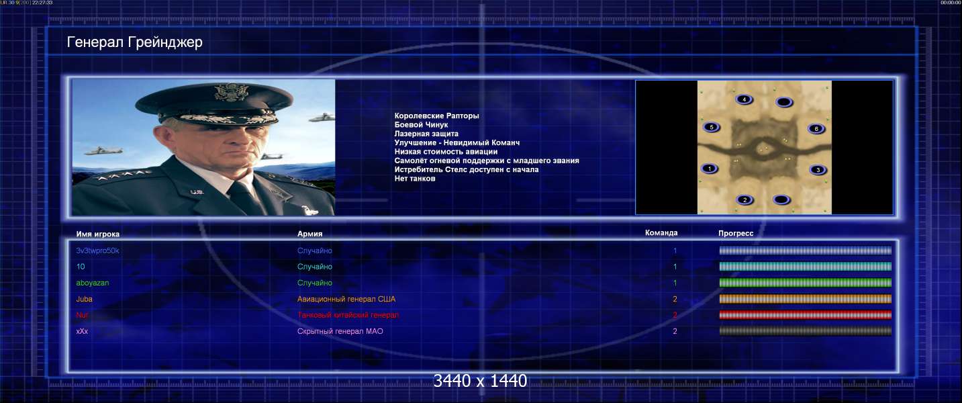This screenshot has height=403, width=962.
Task: Click the desert map preview
Action: (x=764, y=147)
